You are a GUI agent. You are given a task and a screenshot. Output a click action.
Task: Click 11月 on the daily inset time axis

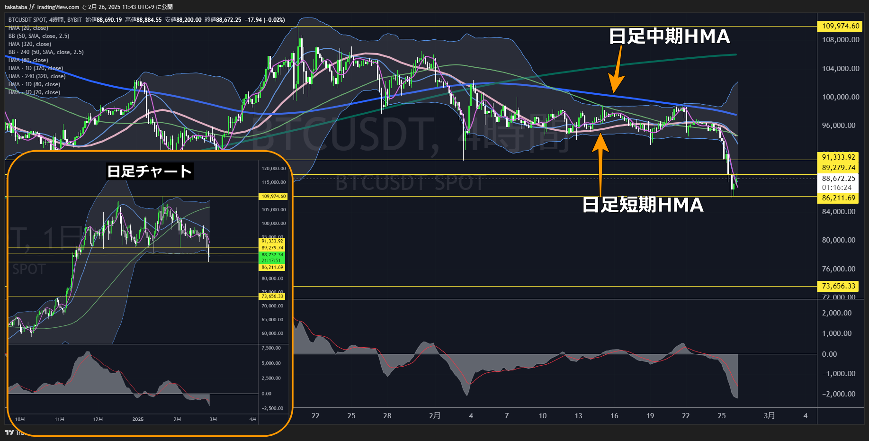point(60,419)
